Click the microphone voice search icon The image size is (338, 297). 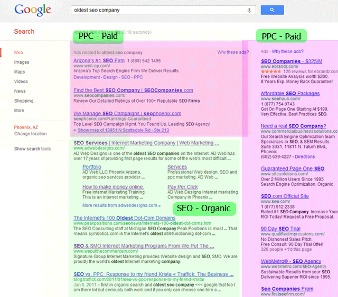249,10
